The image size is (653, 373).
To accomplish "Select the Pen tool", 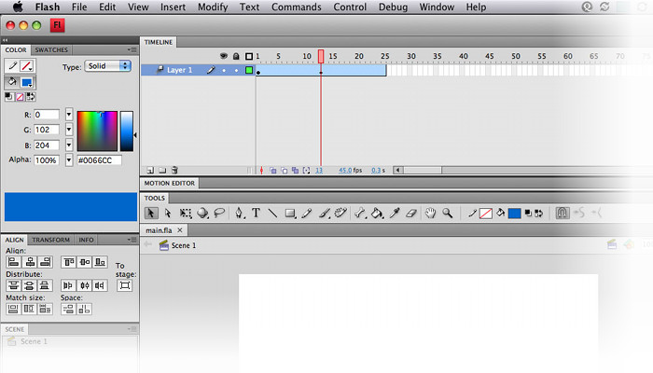I will [239, 214].
